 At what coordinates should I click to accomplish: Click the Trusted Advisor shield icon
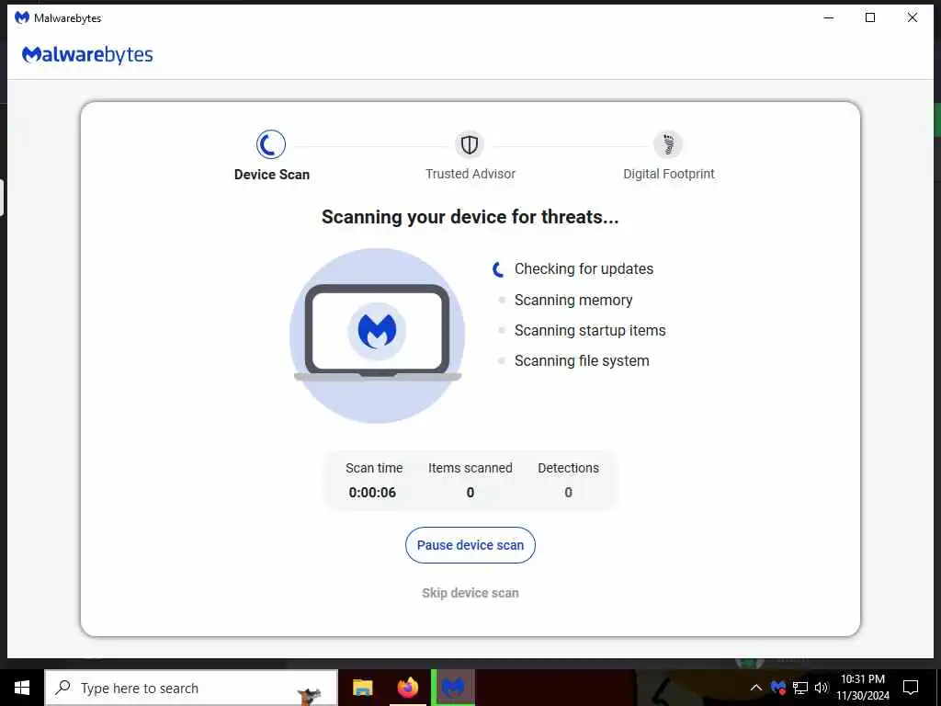470,144
